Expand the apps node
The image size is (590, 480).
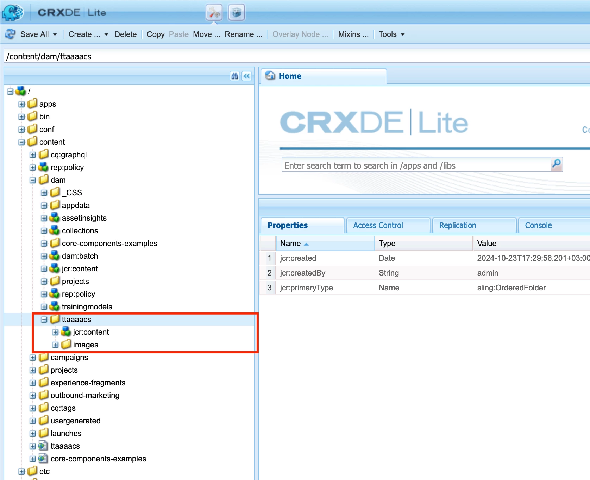coord(21,104)
